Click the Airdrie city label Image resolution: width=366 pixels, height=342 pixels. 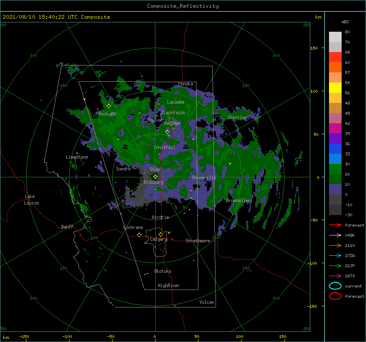pos(160,217)
